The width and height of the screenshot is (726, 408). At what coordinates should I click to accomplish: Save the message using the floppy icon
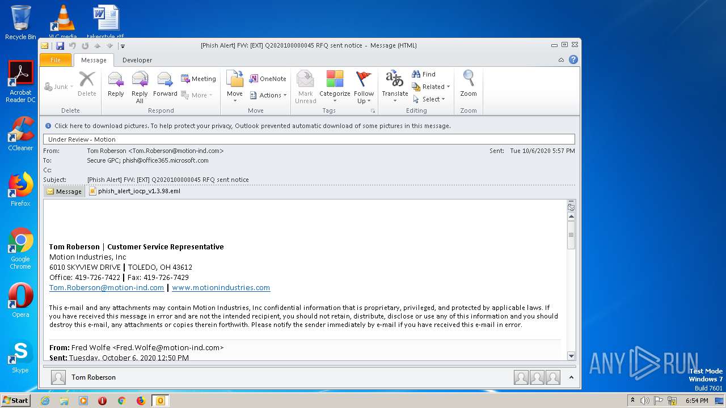tap(60, 46)
